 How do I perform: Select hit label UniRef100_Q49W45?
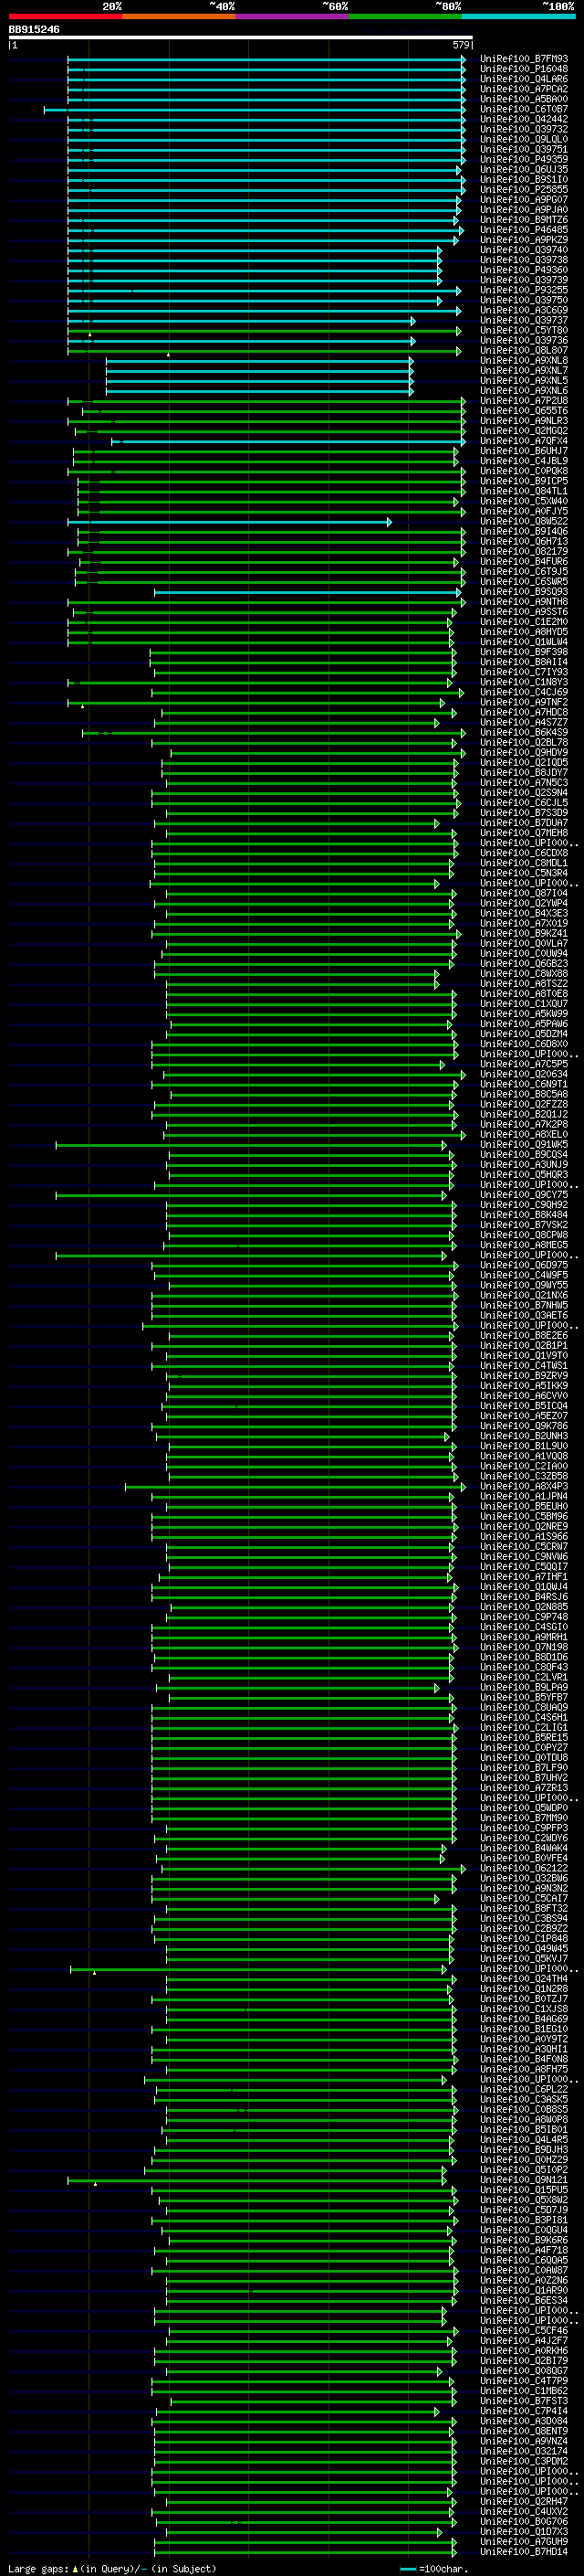click(524, 1948)
